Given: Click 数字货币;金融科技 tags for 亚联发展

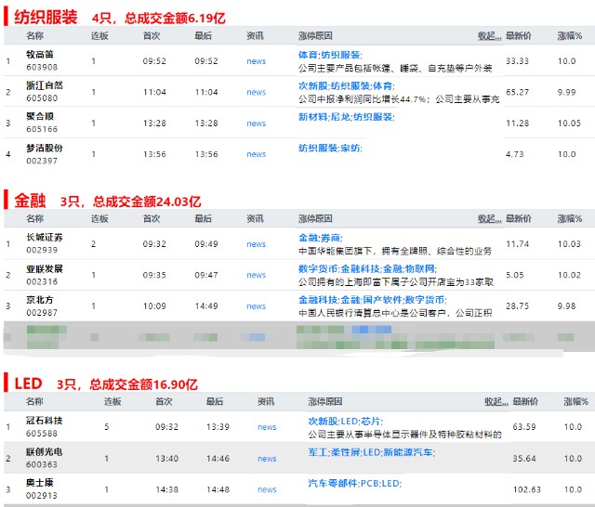Looking at the screenshot, I should tap(367, 269).
